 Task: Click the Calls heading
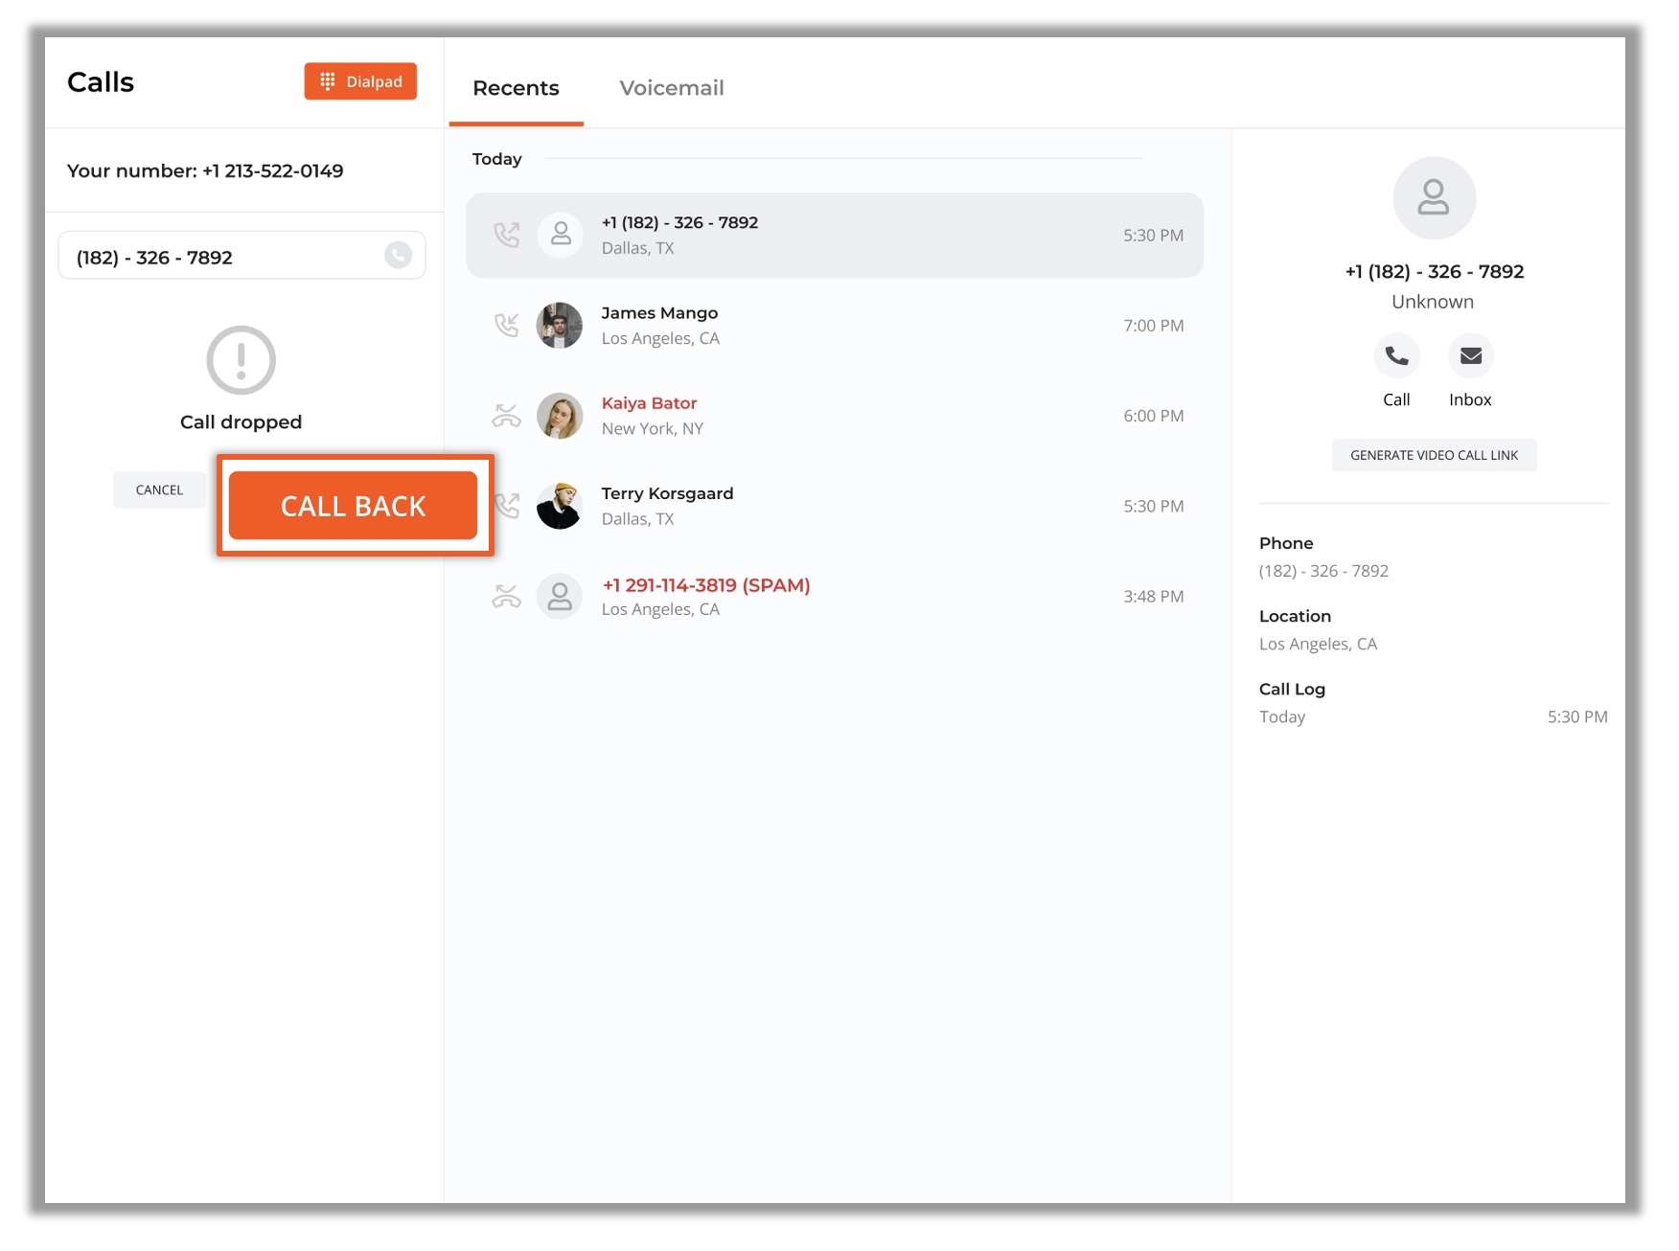point(101,82)
